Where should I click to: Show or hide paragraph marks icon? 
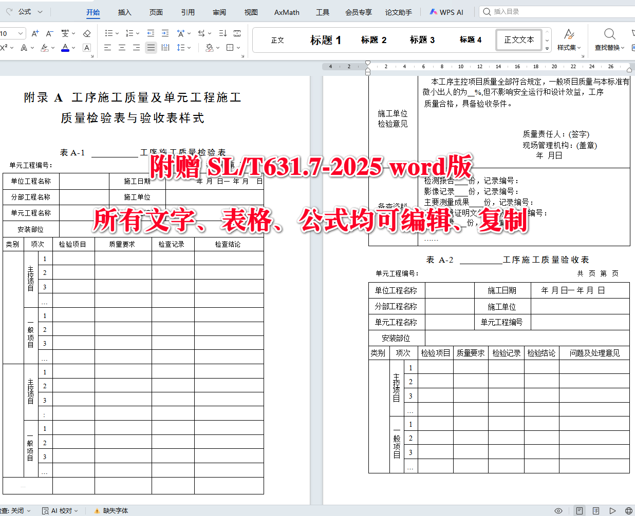coord(237,33)
